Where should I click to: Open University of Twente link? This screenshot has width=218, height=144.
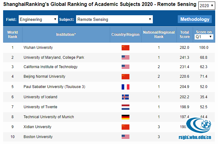[40, 107]
